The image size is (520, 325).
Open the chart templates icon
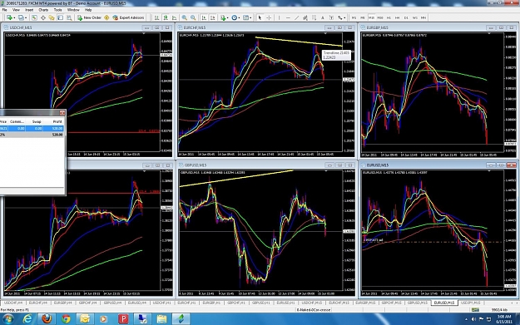[x=245, y=17]
